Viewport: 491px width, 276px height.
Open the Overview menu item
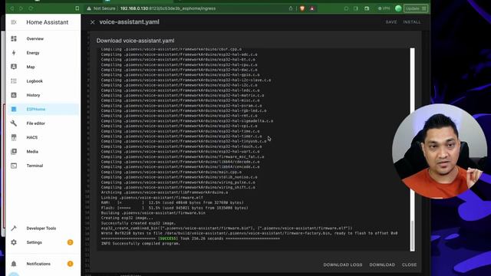point(43,38)
